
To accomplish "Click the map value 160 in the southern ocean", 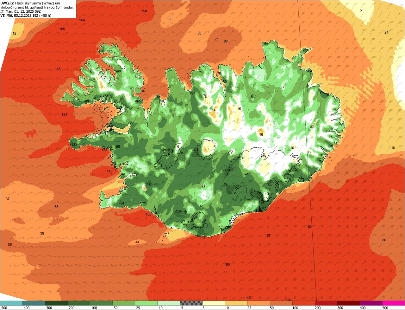I will click(227, 264).
